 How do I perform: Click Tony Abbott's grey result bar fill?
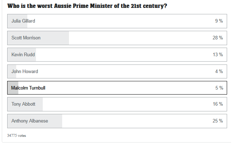click(25, 104)
